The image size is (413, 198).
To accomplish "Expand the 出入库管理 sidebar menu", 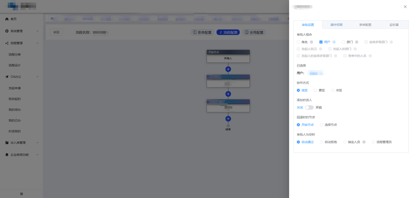I will [x=22, y=143].
